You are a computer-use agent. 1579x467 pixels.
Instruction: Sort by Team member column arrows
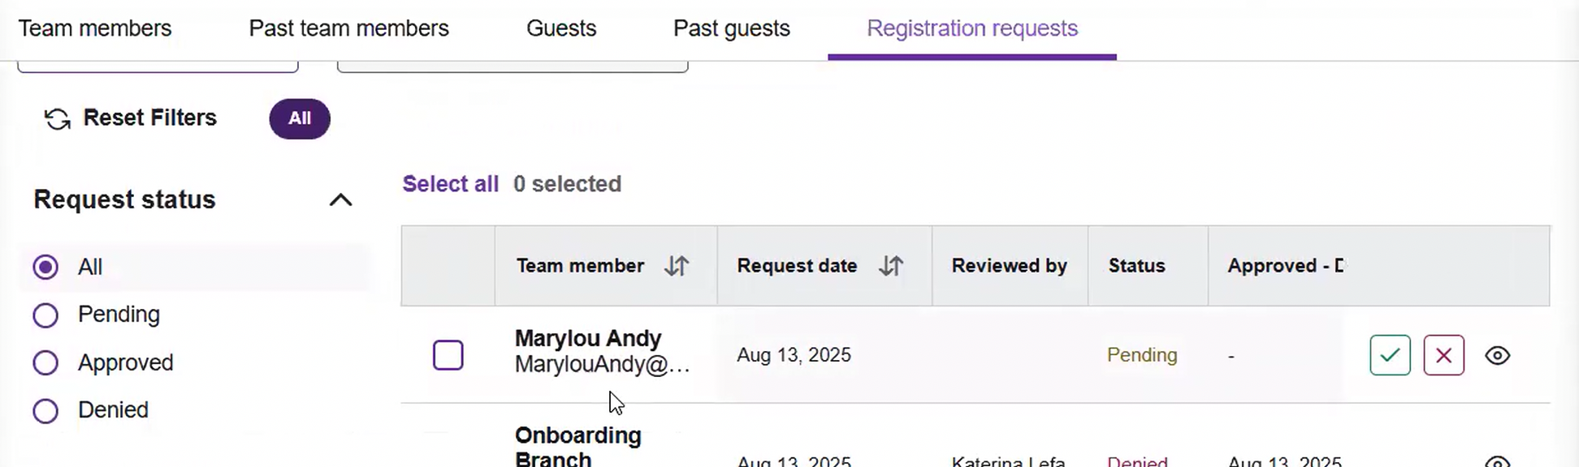[x=676, y=266]
